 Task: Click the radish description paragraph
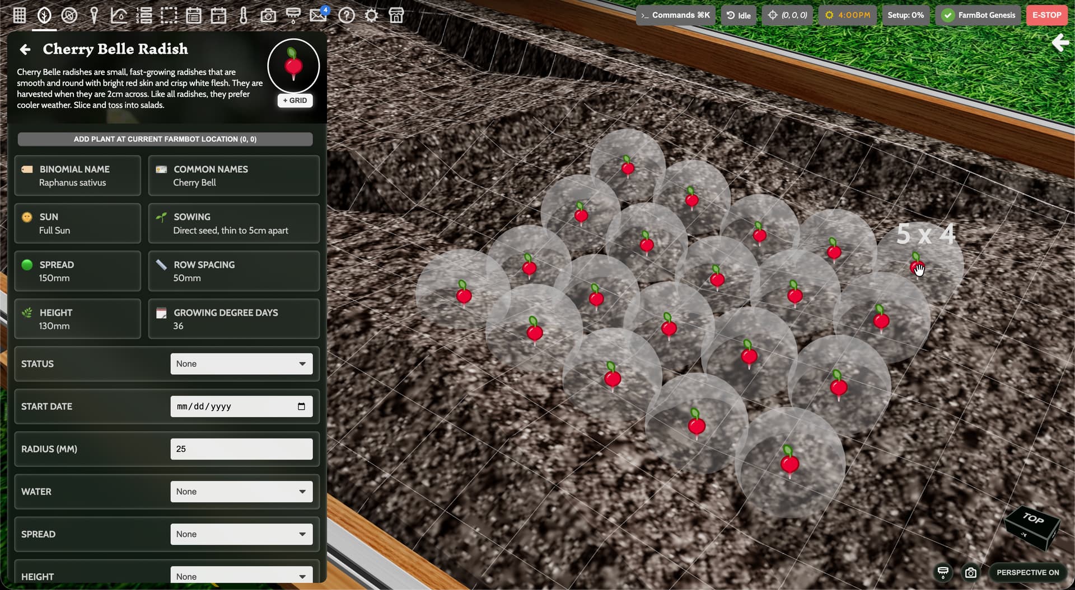point(140,88)
